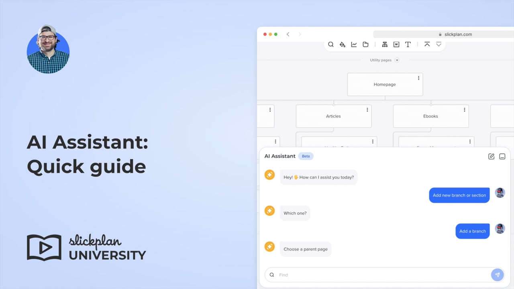Click 'Add new branch or section' message

(x=459, y=195)
